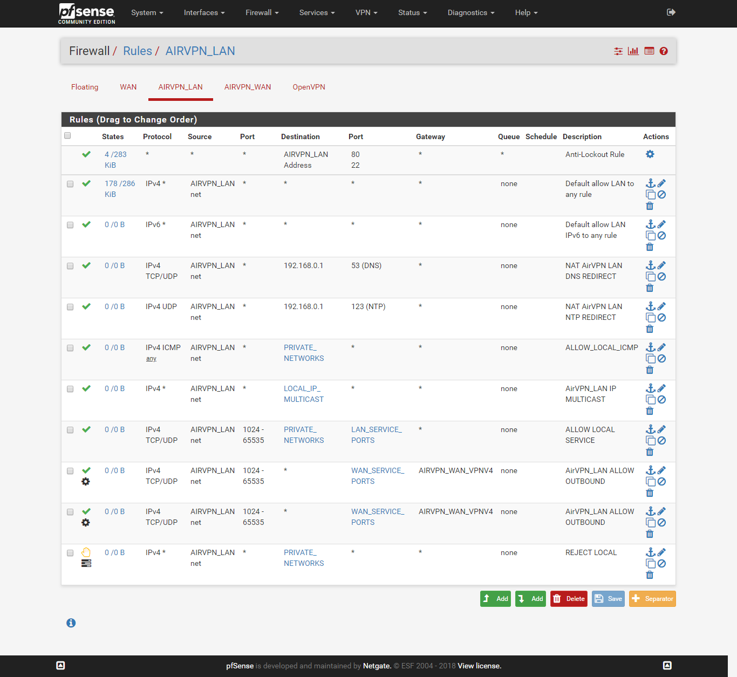Screen dimensions: 737x677
Task: Open related status bar-chart icon
Action: pyautogui.click(x=633, y=51)
